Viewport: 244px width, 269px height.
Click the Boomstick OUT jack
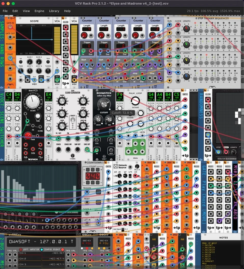(111, 150)
